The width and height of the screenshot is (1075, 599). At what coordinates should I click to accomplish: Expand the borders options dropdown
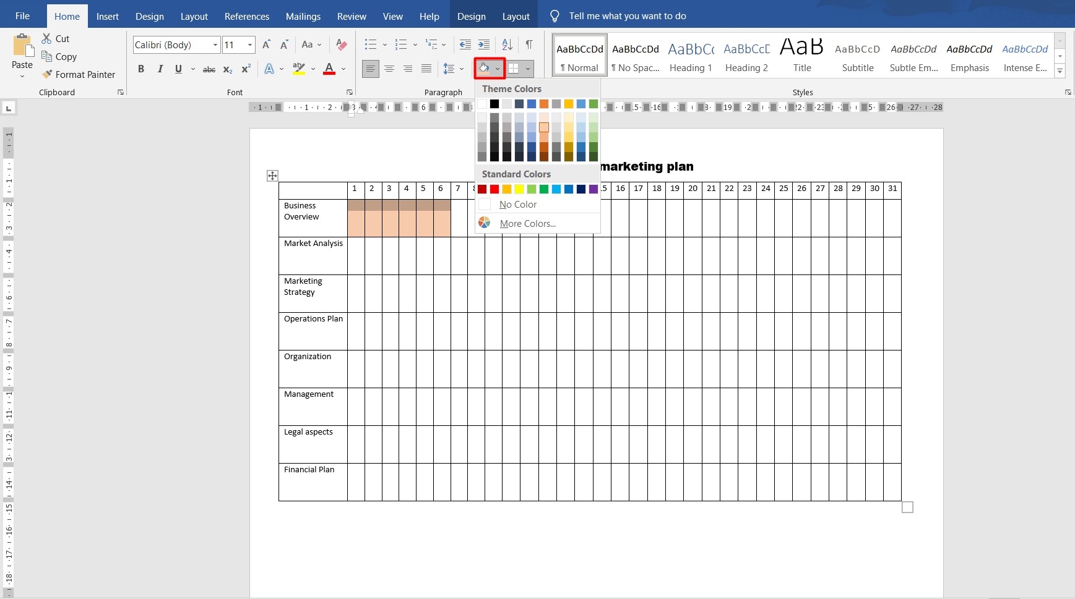(527, 69)
